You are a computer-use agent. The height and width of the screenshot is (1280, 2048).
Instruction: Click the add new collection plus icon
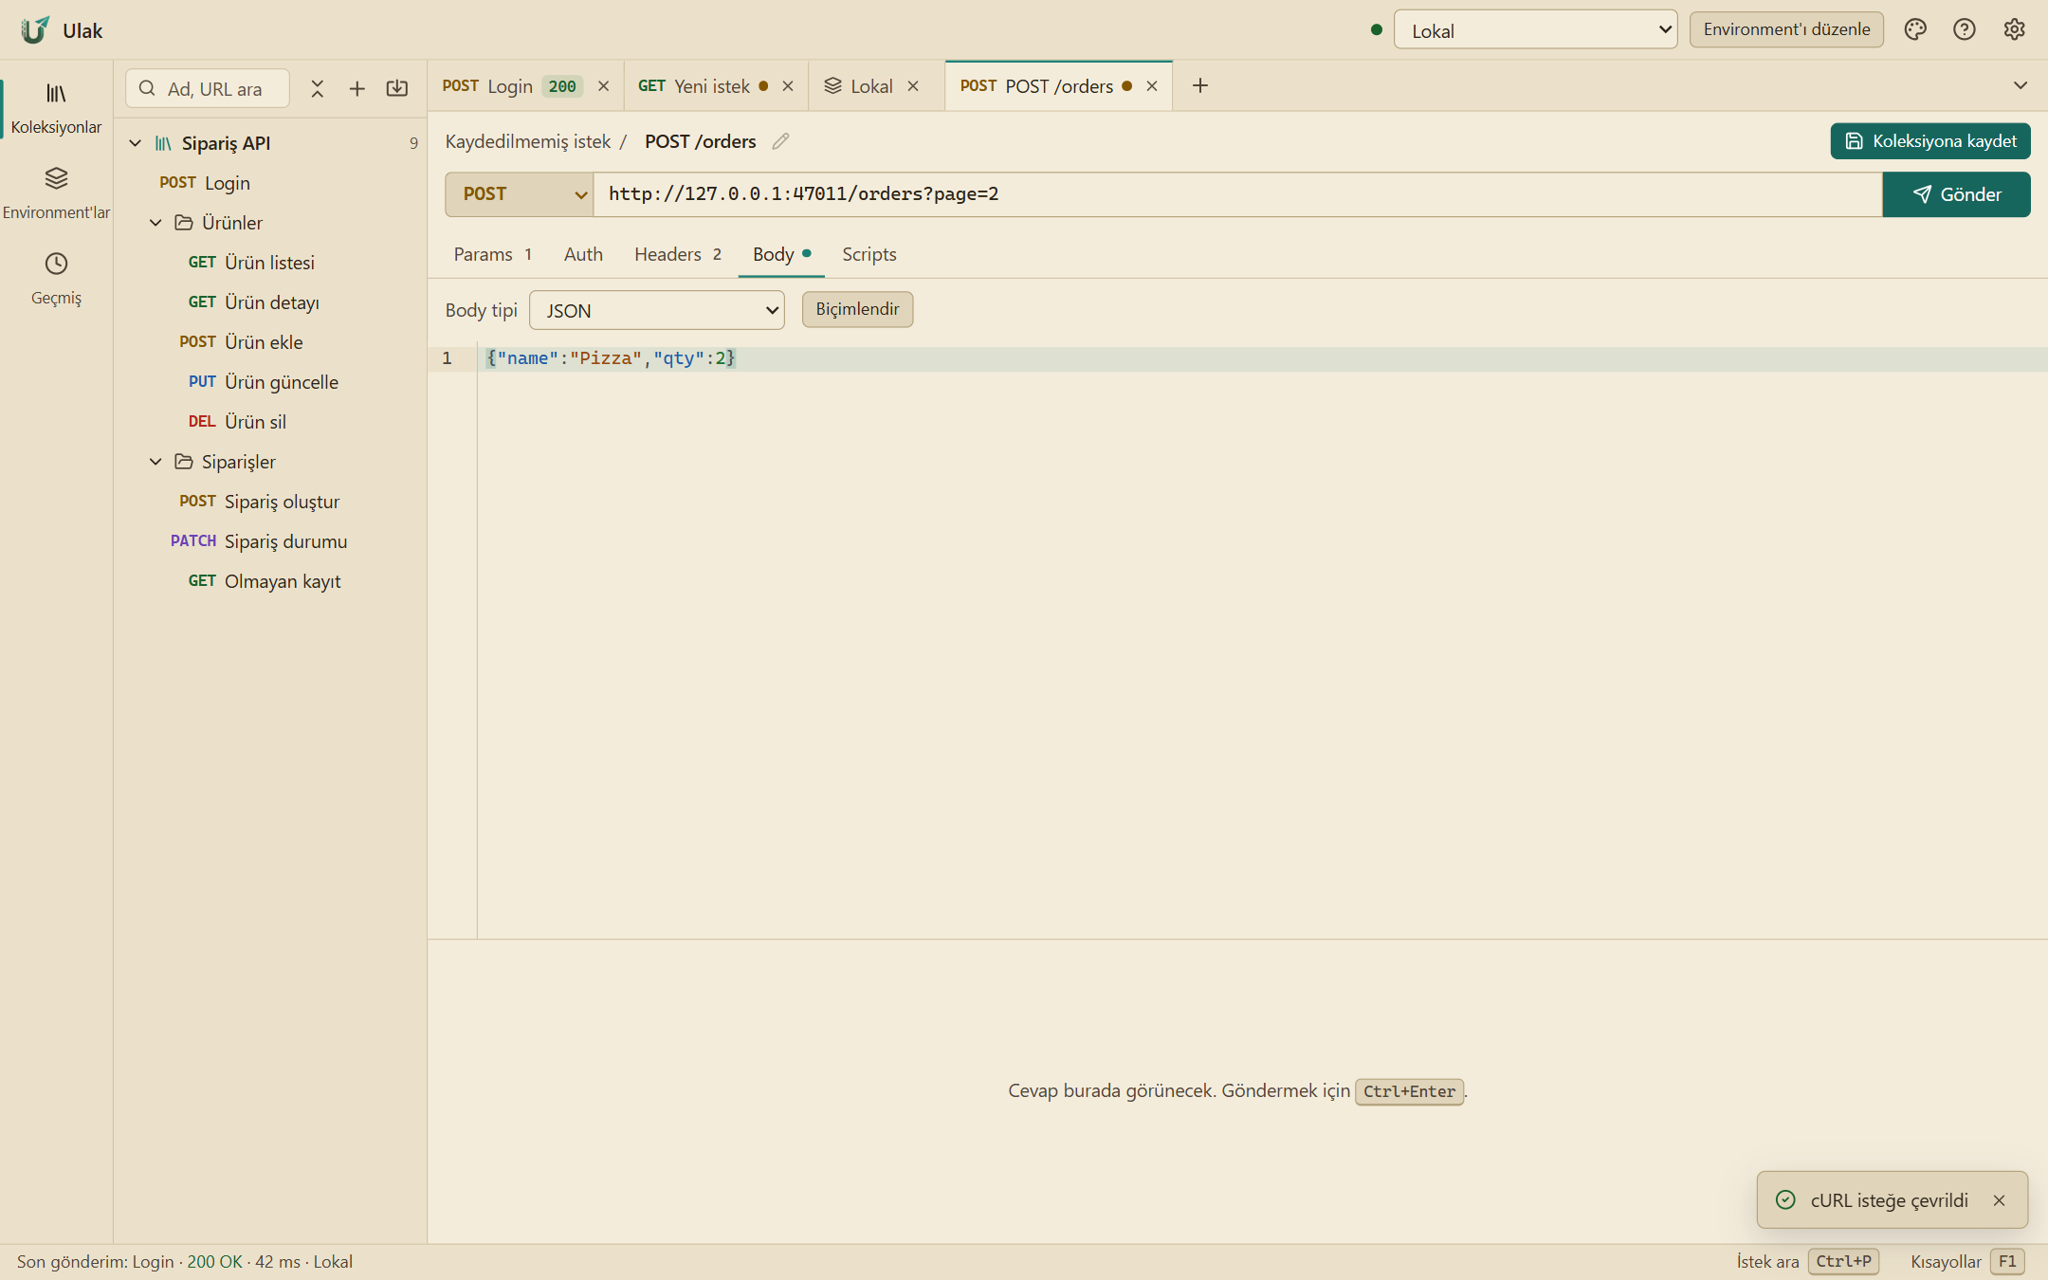click(357, 88)
